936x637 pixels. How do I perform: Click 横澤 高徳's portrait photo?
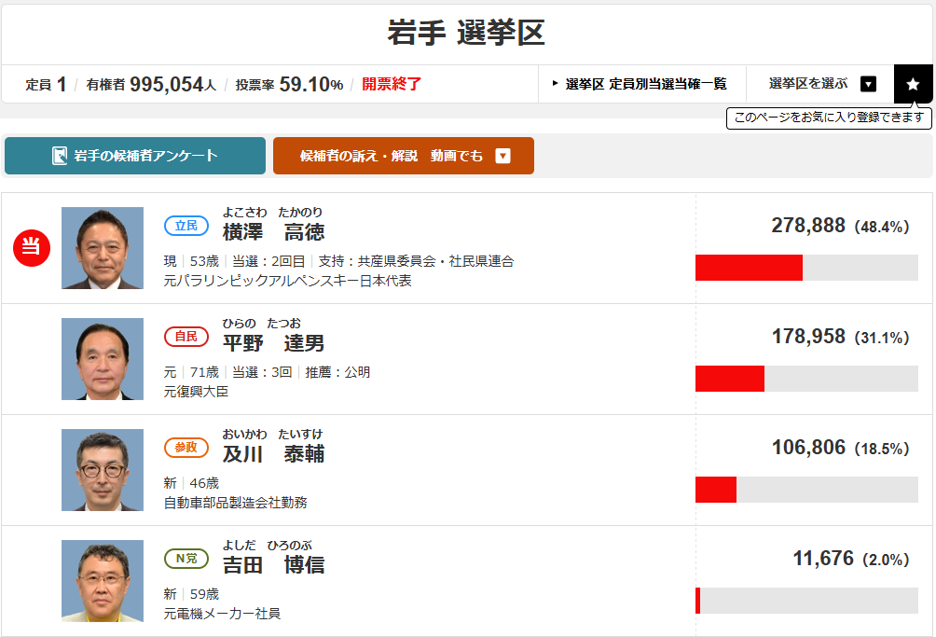point(103,248)
